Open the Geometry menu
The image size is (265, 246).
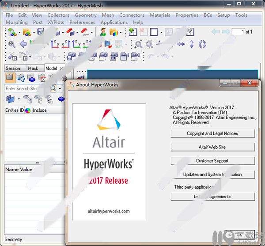click(x=86, y=15)
